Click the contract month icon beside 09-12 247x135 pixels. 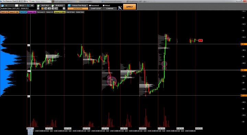pos(17,5)
